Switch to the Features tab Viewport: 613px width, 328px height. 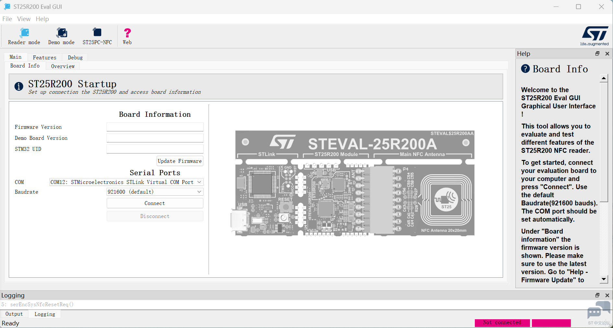tap(44, 57)
